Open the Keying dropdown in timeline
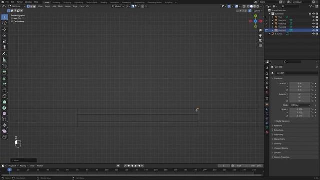Image resolution: width=320 pixels, height=180 pixels. point(24,166)
